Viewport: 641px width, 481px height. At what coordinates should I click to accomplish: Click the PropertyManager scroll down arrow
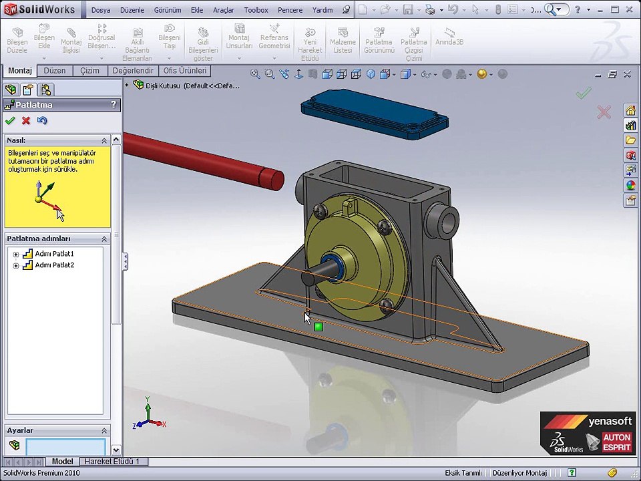(116, 450)
